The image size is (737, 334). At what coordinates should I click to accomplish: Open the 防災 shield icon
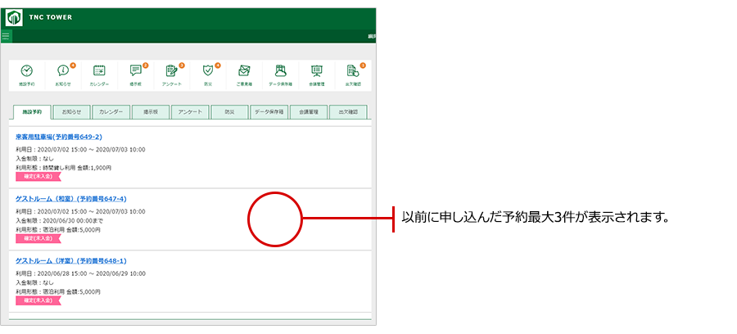(208, 71)
